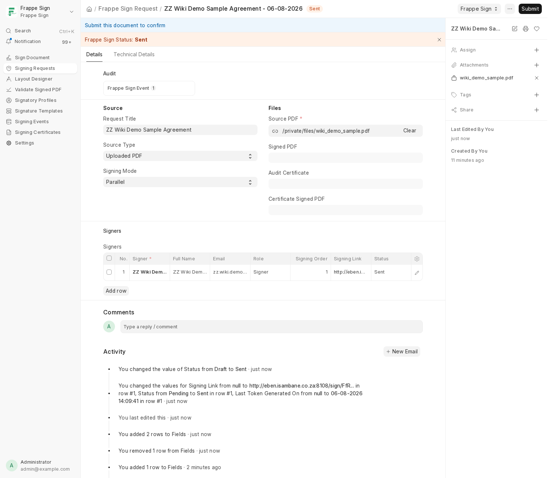Click the Sent status cell in signer row
This screenshot has height=478, width=551.
[x=391, y=272]
